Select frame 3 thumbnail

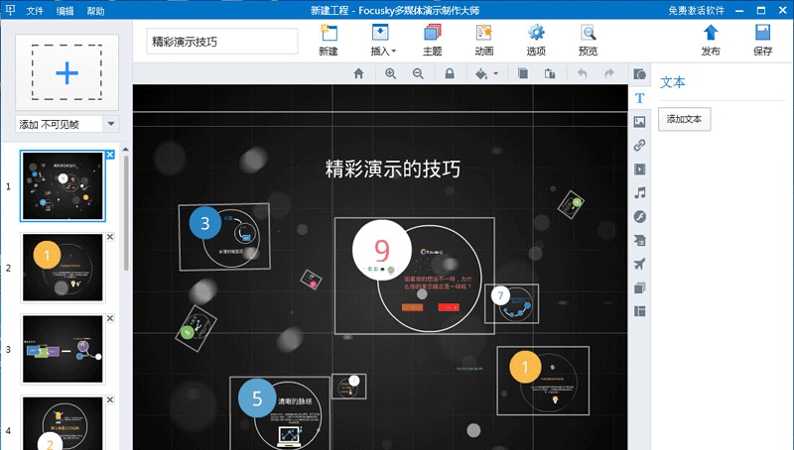[x=63, y=349]
